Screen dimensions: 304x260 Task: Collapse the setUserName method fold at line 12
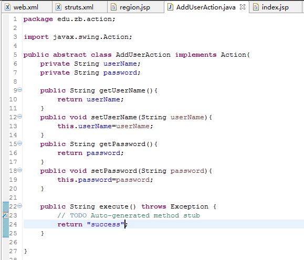(20, 117)
